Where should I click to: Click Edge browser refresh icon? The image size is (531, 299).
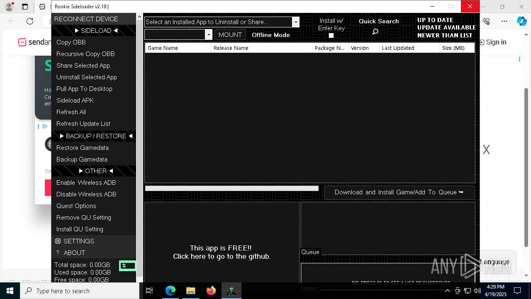pyautogui.click(x=30, y=21)
